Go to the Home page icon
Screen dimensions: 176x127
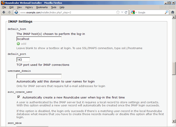point(172,12)
